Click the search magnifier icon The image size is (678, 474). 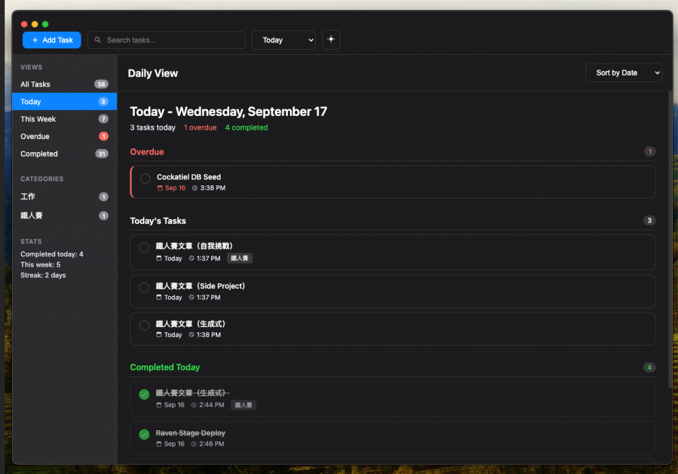(98, 40)
